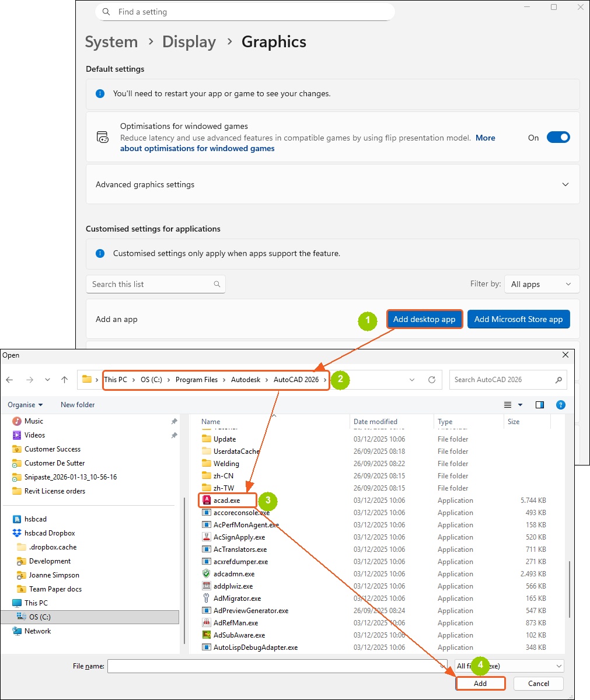Click New folder button

(x=78, y=405)
